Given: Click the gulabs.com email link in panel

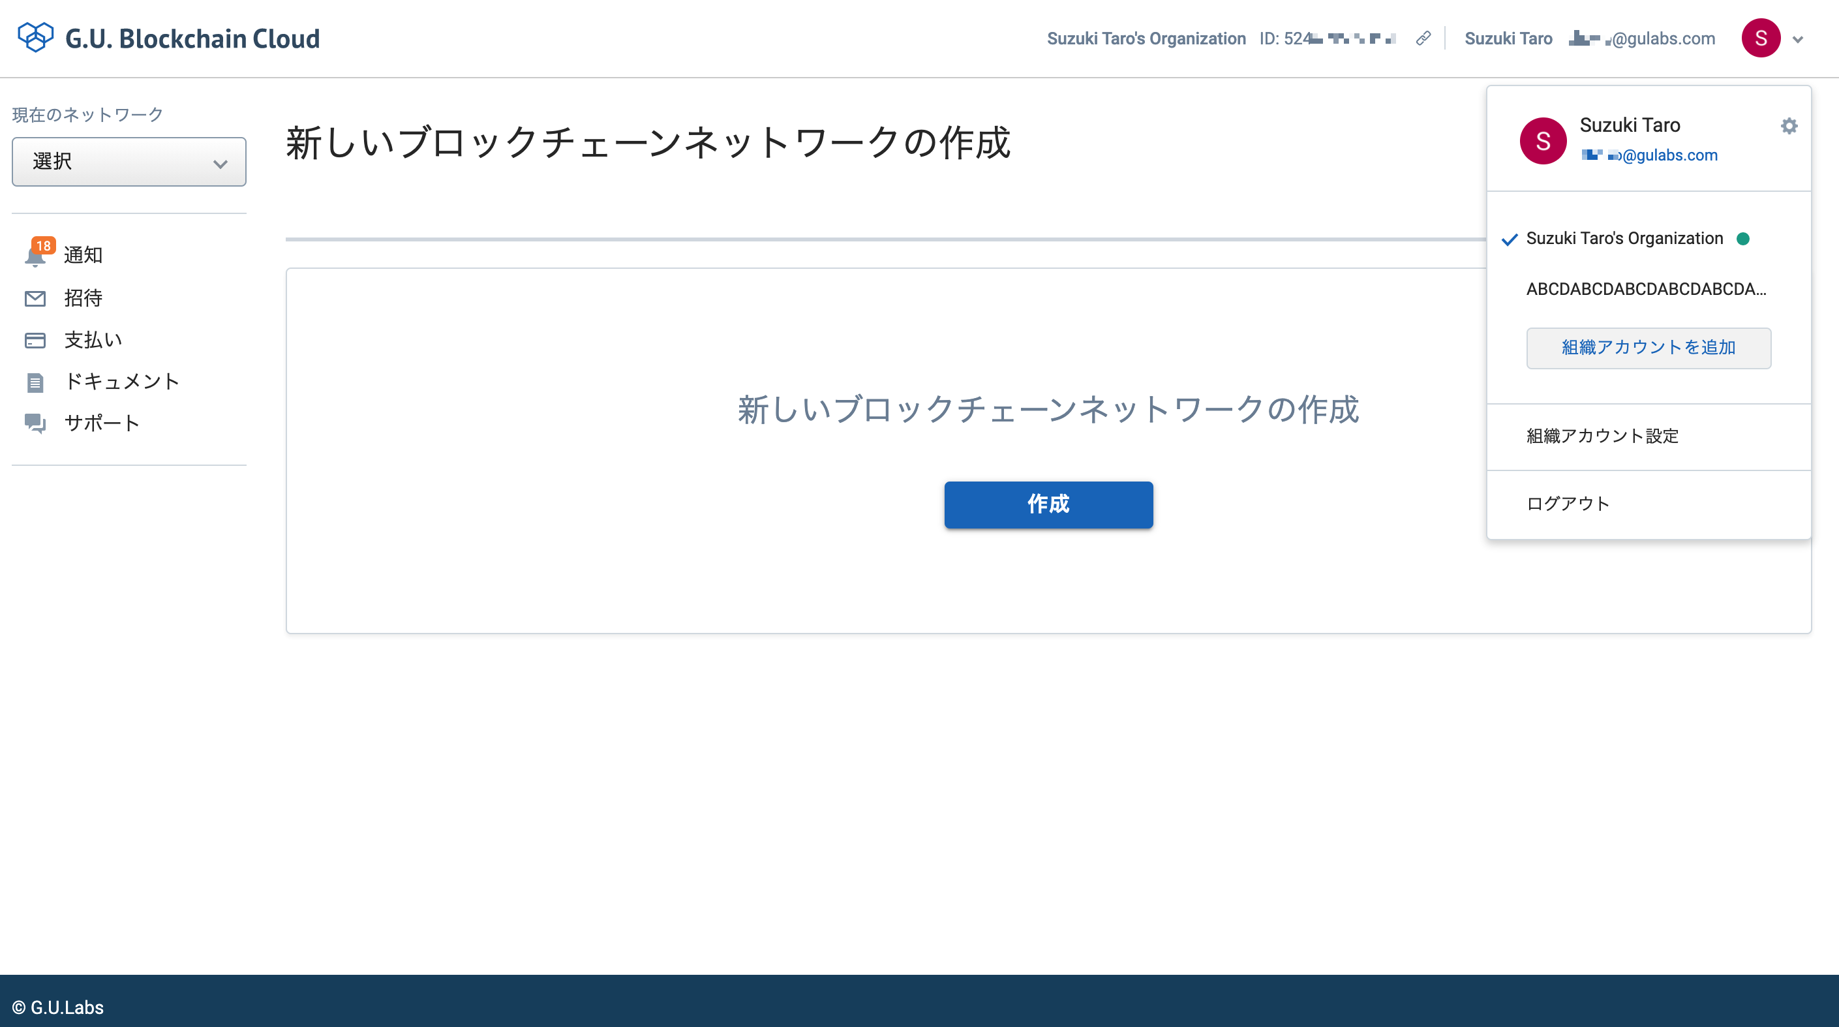Looking at the screenshot, I should coord(1649,156).
